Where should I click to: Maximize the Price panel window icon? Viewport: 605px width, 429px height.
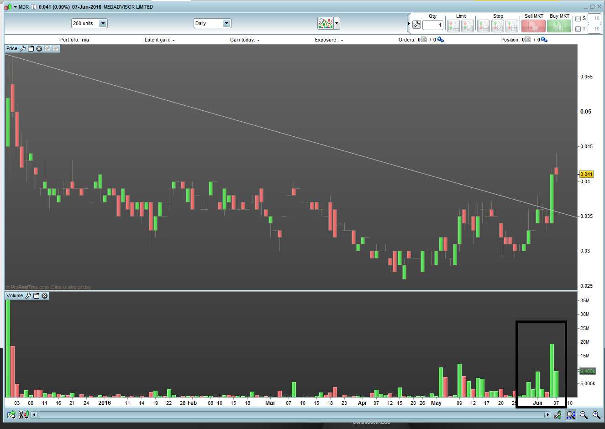click(x=31, y=48)
